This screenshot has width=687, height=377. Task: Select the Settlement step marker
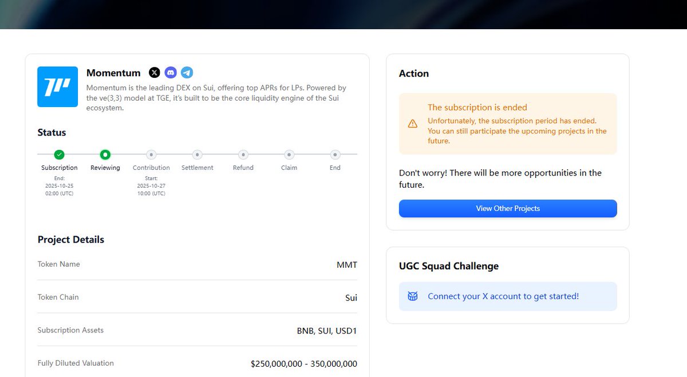(x=197, y=154)
